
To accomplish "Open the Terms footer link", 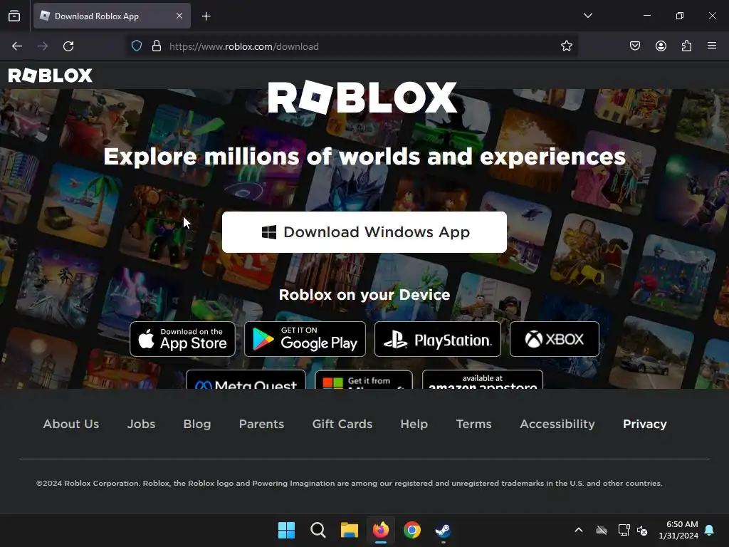I will [x=473, y=424].
